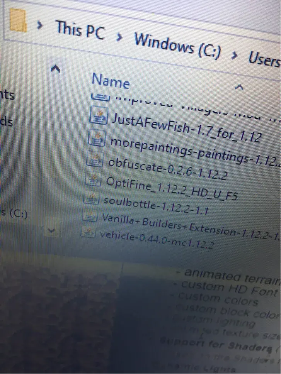
Task: Click the jar icon beside OptiFine_1.12.2_HD_U_F5
Action: point(92,180)
